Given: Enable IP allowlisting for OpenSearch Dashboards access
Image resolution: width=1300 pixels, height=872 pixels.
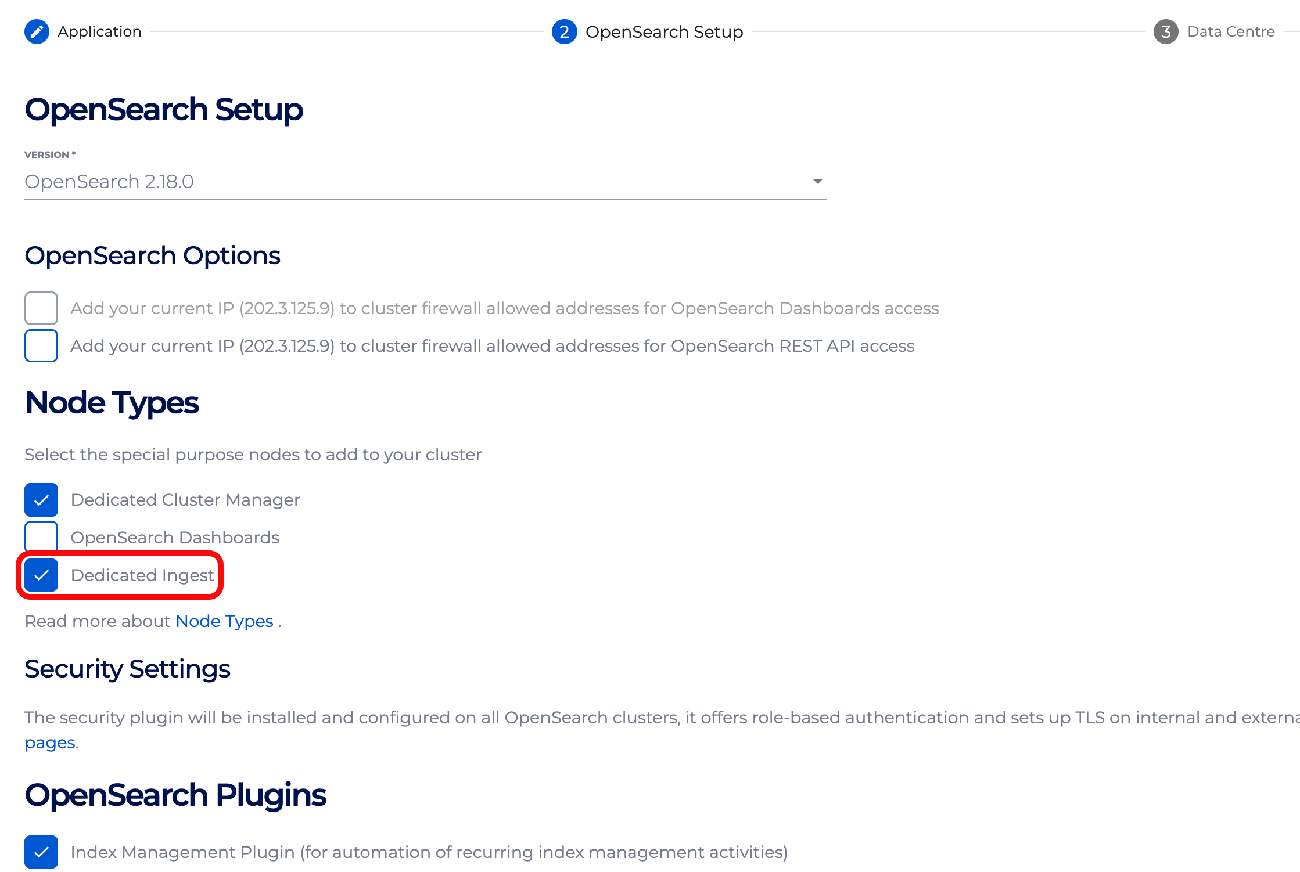Looking at the screenshot, I should (41, 308).
